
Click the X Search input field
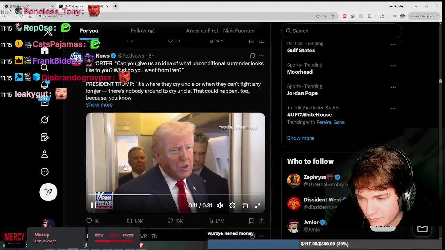point(342,31)
